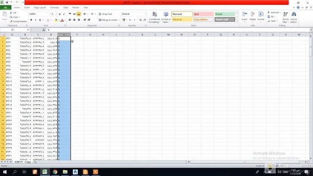Decrease decimal places
The width and height of the screenshot is (313, 176).
tap(145, 20)
